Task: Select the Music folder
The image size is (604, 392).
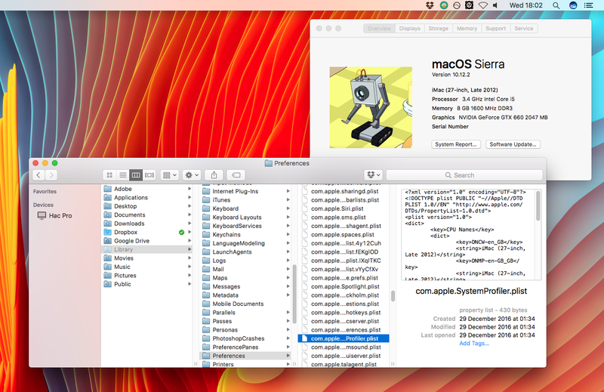Action: coord(147,267)
